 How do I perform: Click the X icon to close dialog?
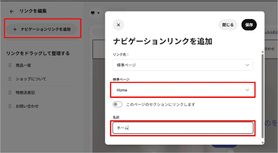118,25
